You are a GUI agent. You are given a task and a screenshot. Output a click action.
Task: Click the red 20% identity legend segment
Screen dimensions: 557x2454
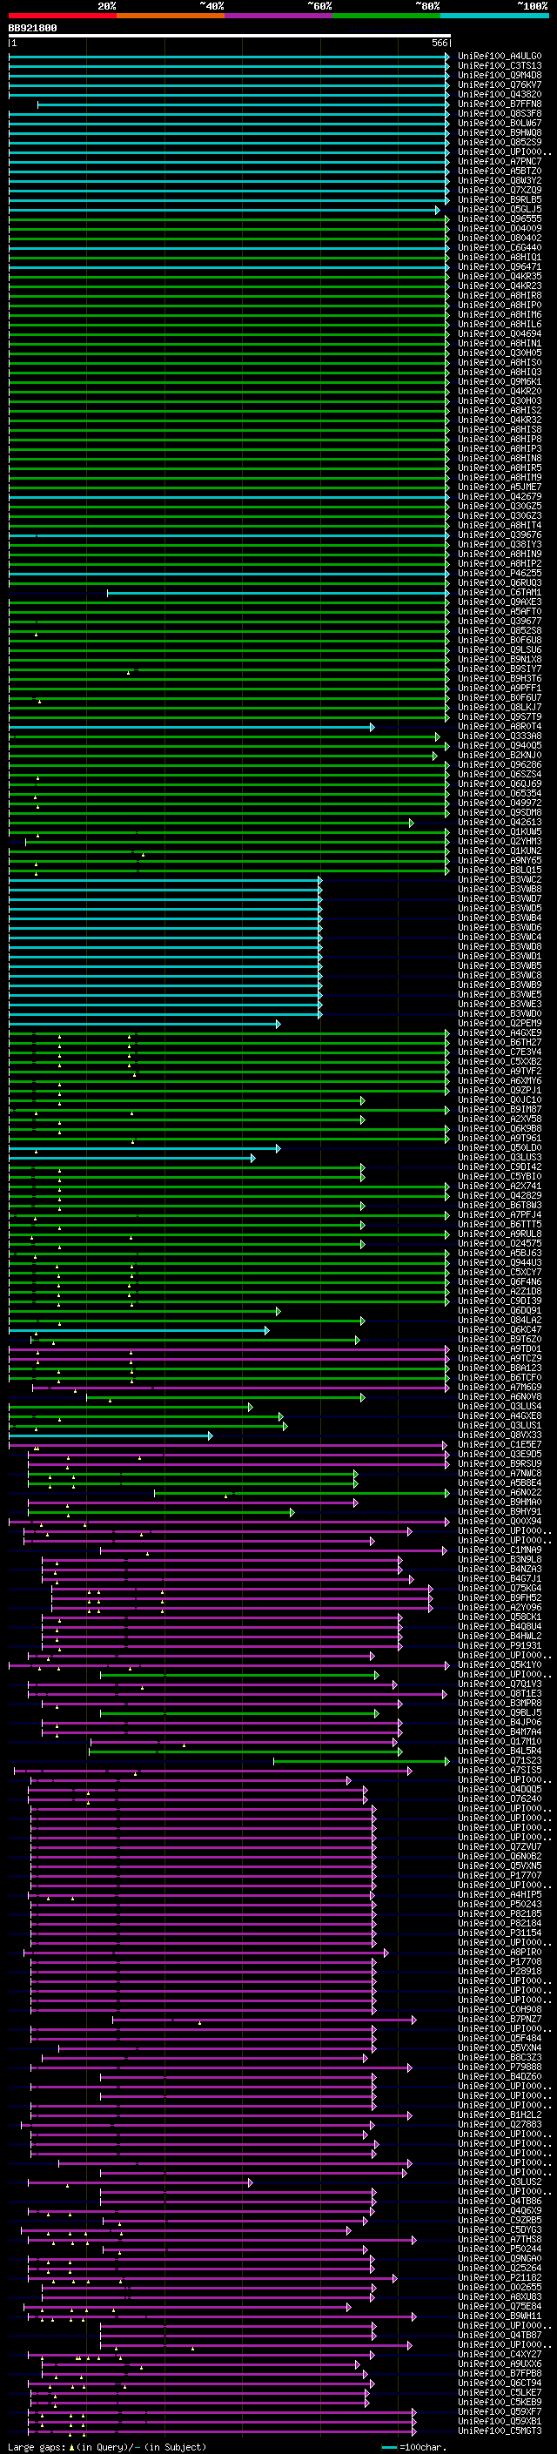coord(62,16)
